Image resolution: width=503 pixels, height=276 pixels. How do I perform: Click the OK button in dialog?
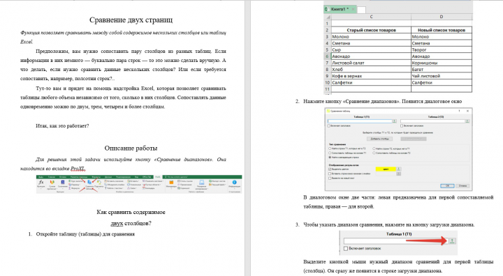click(447, 185)
